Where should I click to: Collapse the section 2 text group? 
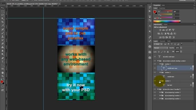click(160, 72)
